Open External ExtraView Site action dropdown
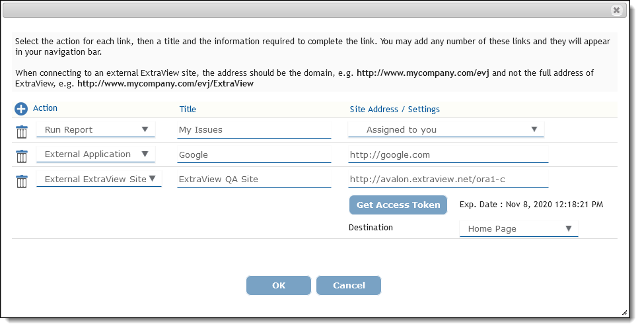640x328 pixels. (x=99, y=179)
